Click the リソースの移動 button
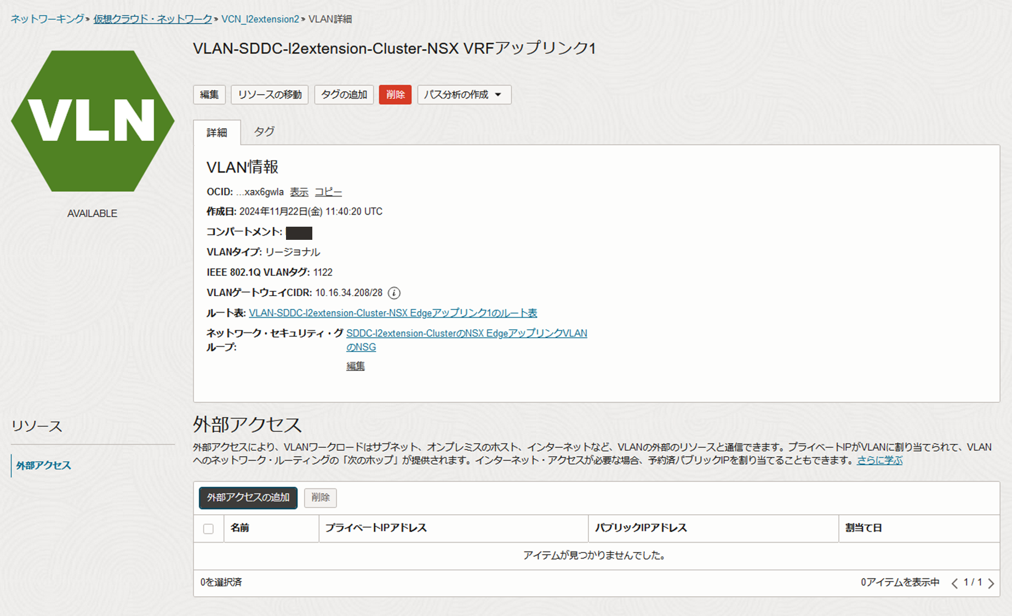Viewport: 1012px width, 616px height. tap(270, 95)
